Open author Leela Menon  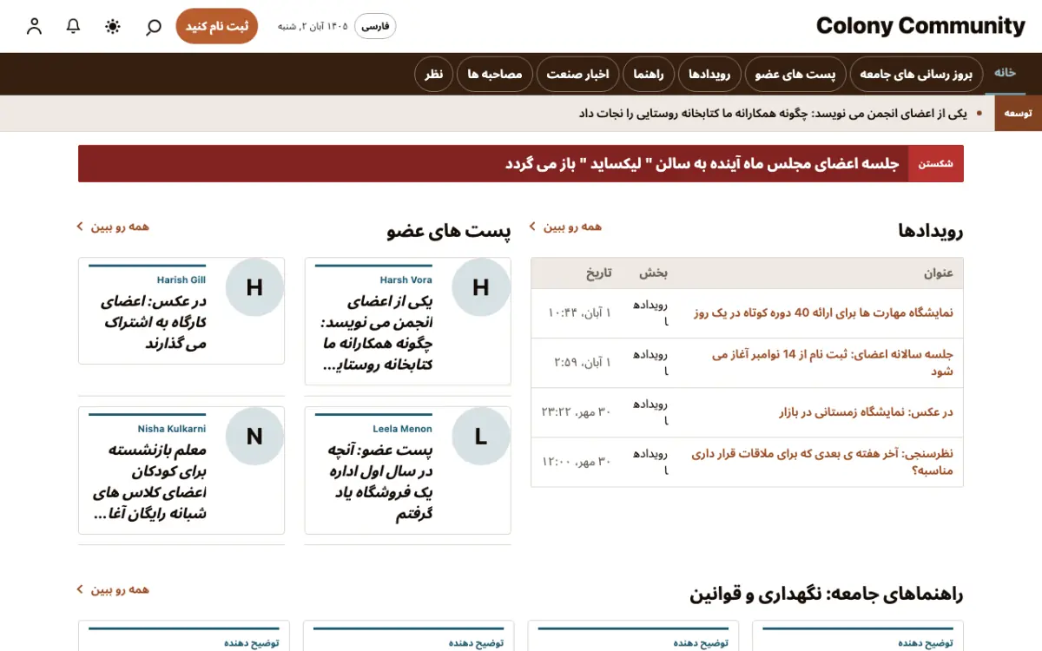pos(402,429)
